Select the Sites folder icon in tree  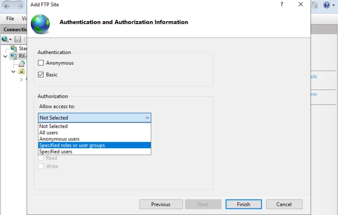tap(22, 71)
